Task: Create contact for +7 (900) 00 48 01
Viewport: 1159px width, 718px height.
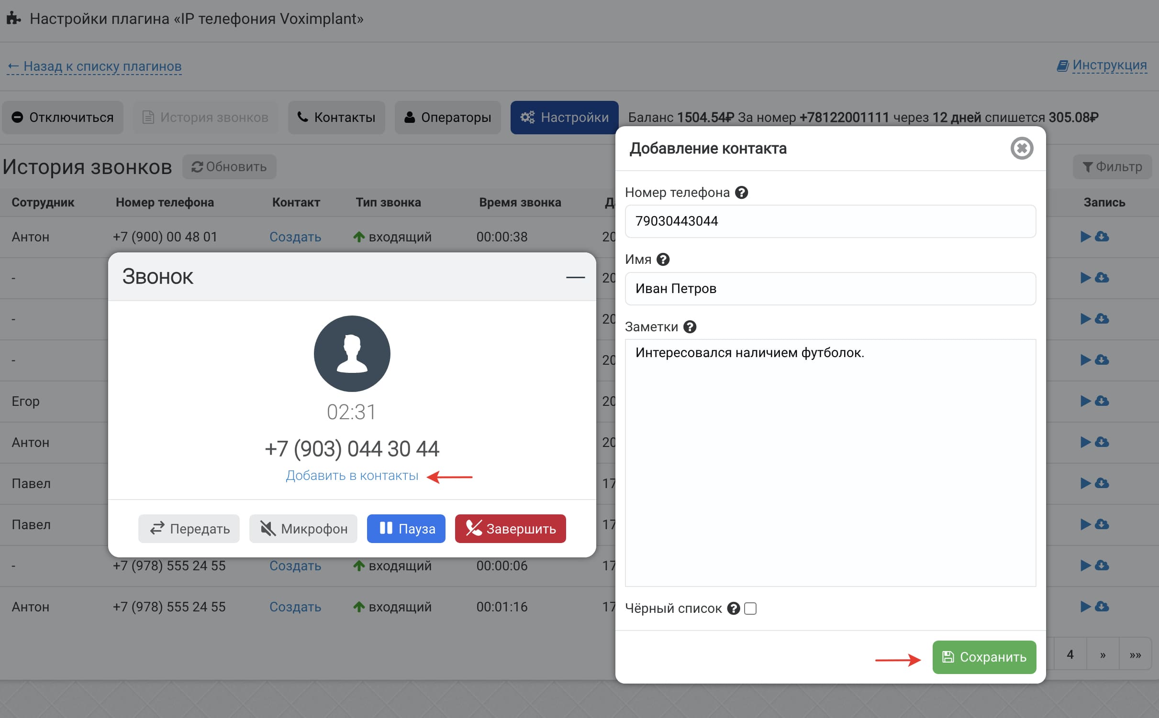Action: (x=295, y=237)
